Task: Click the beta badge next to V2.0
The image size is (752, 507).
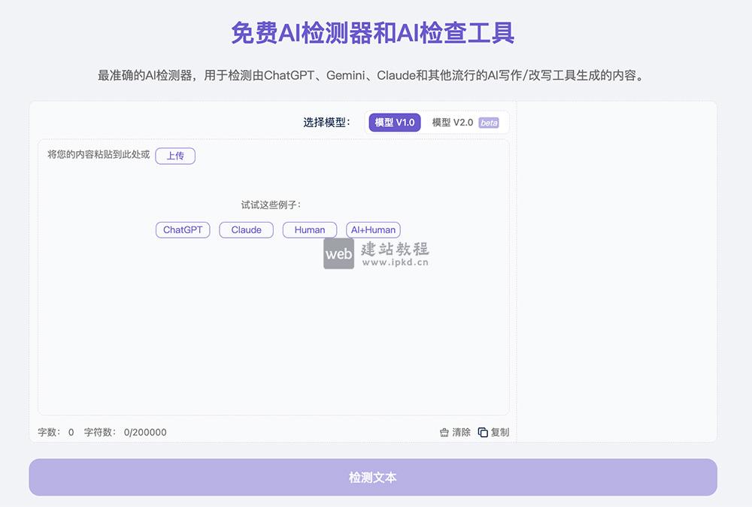Action: 488,122
